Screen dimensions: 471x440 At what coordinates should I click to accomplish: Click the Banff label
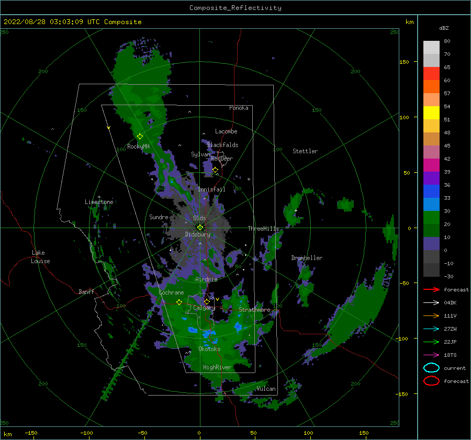coord(86,291)
